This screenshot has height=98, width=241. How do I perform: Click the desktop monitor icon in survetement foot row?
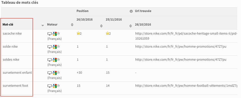click(50, 86)
